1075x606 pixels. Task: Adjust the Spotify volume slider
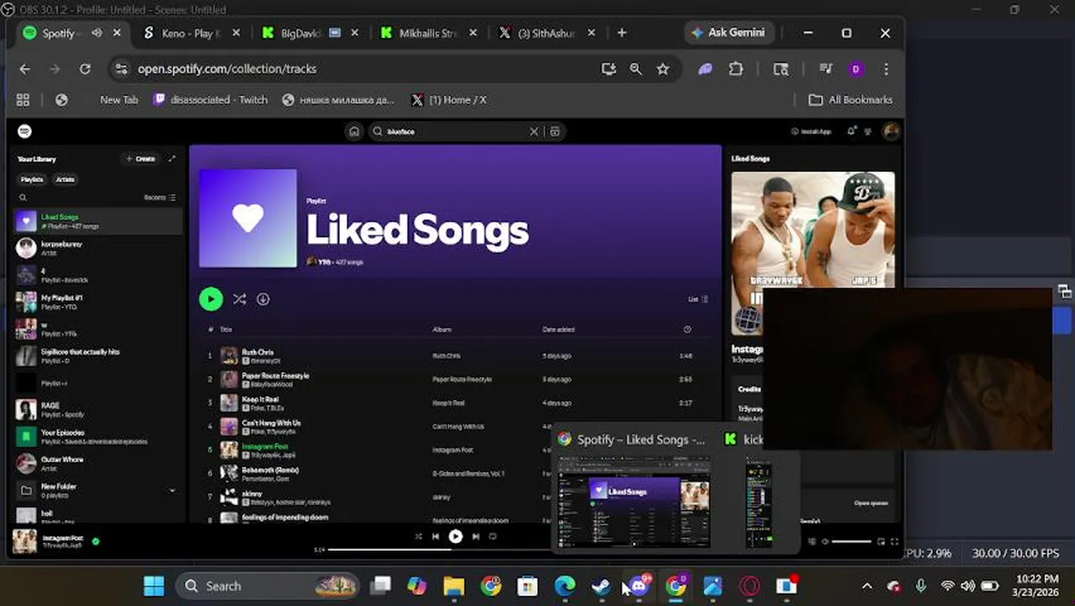(x=851, y=542)
